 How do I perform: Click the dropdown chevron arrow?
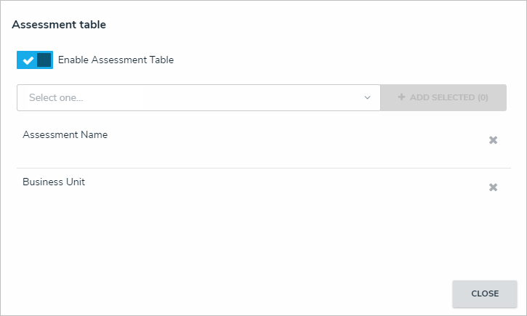367,97
